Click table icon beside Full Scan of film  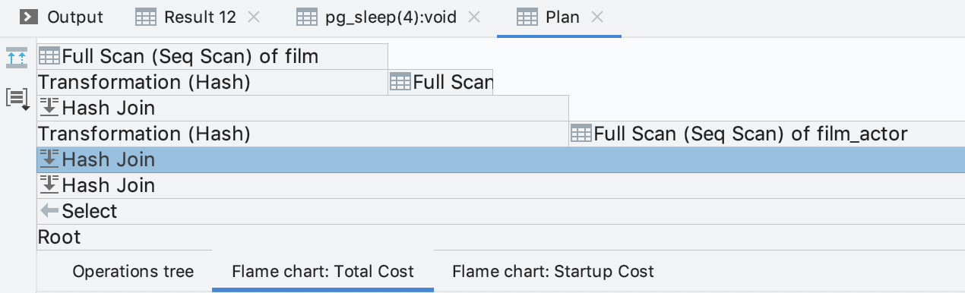coord(49,56)
